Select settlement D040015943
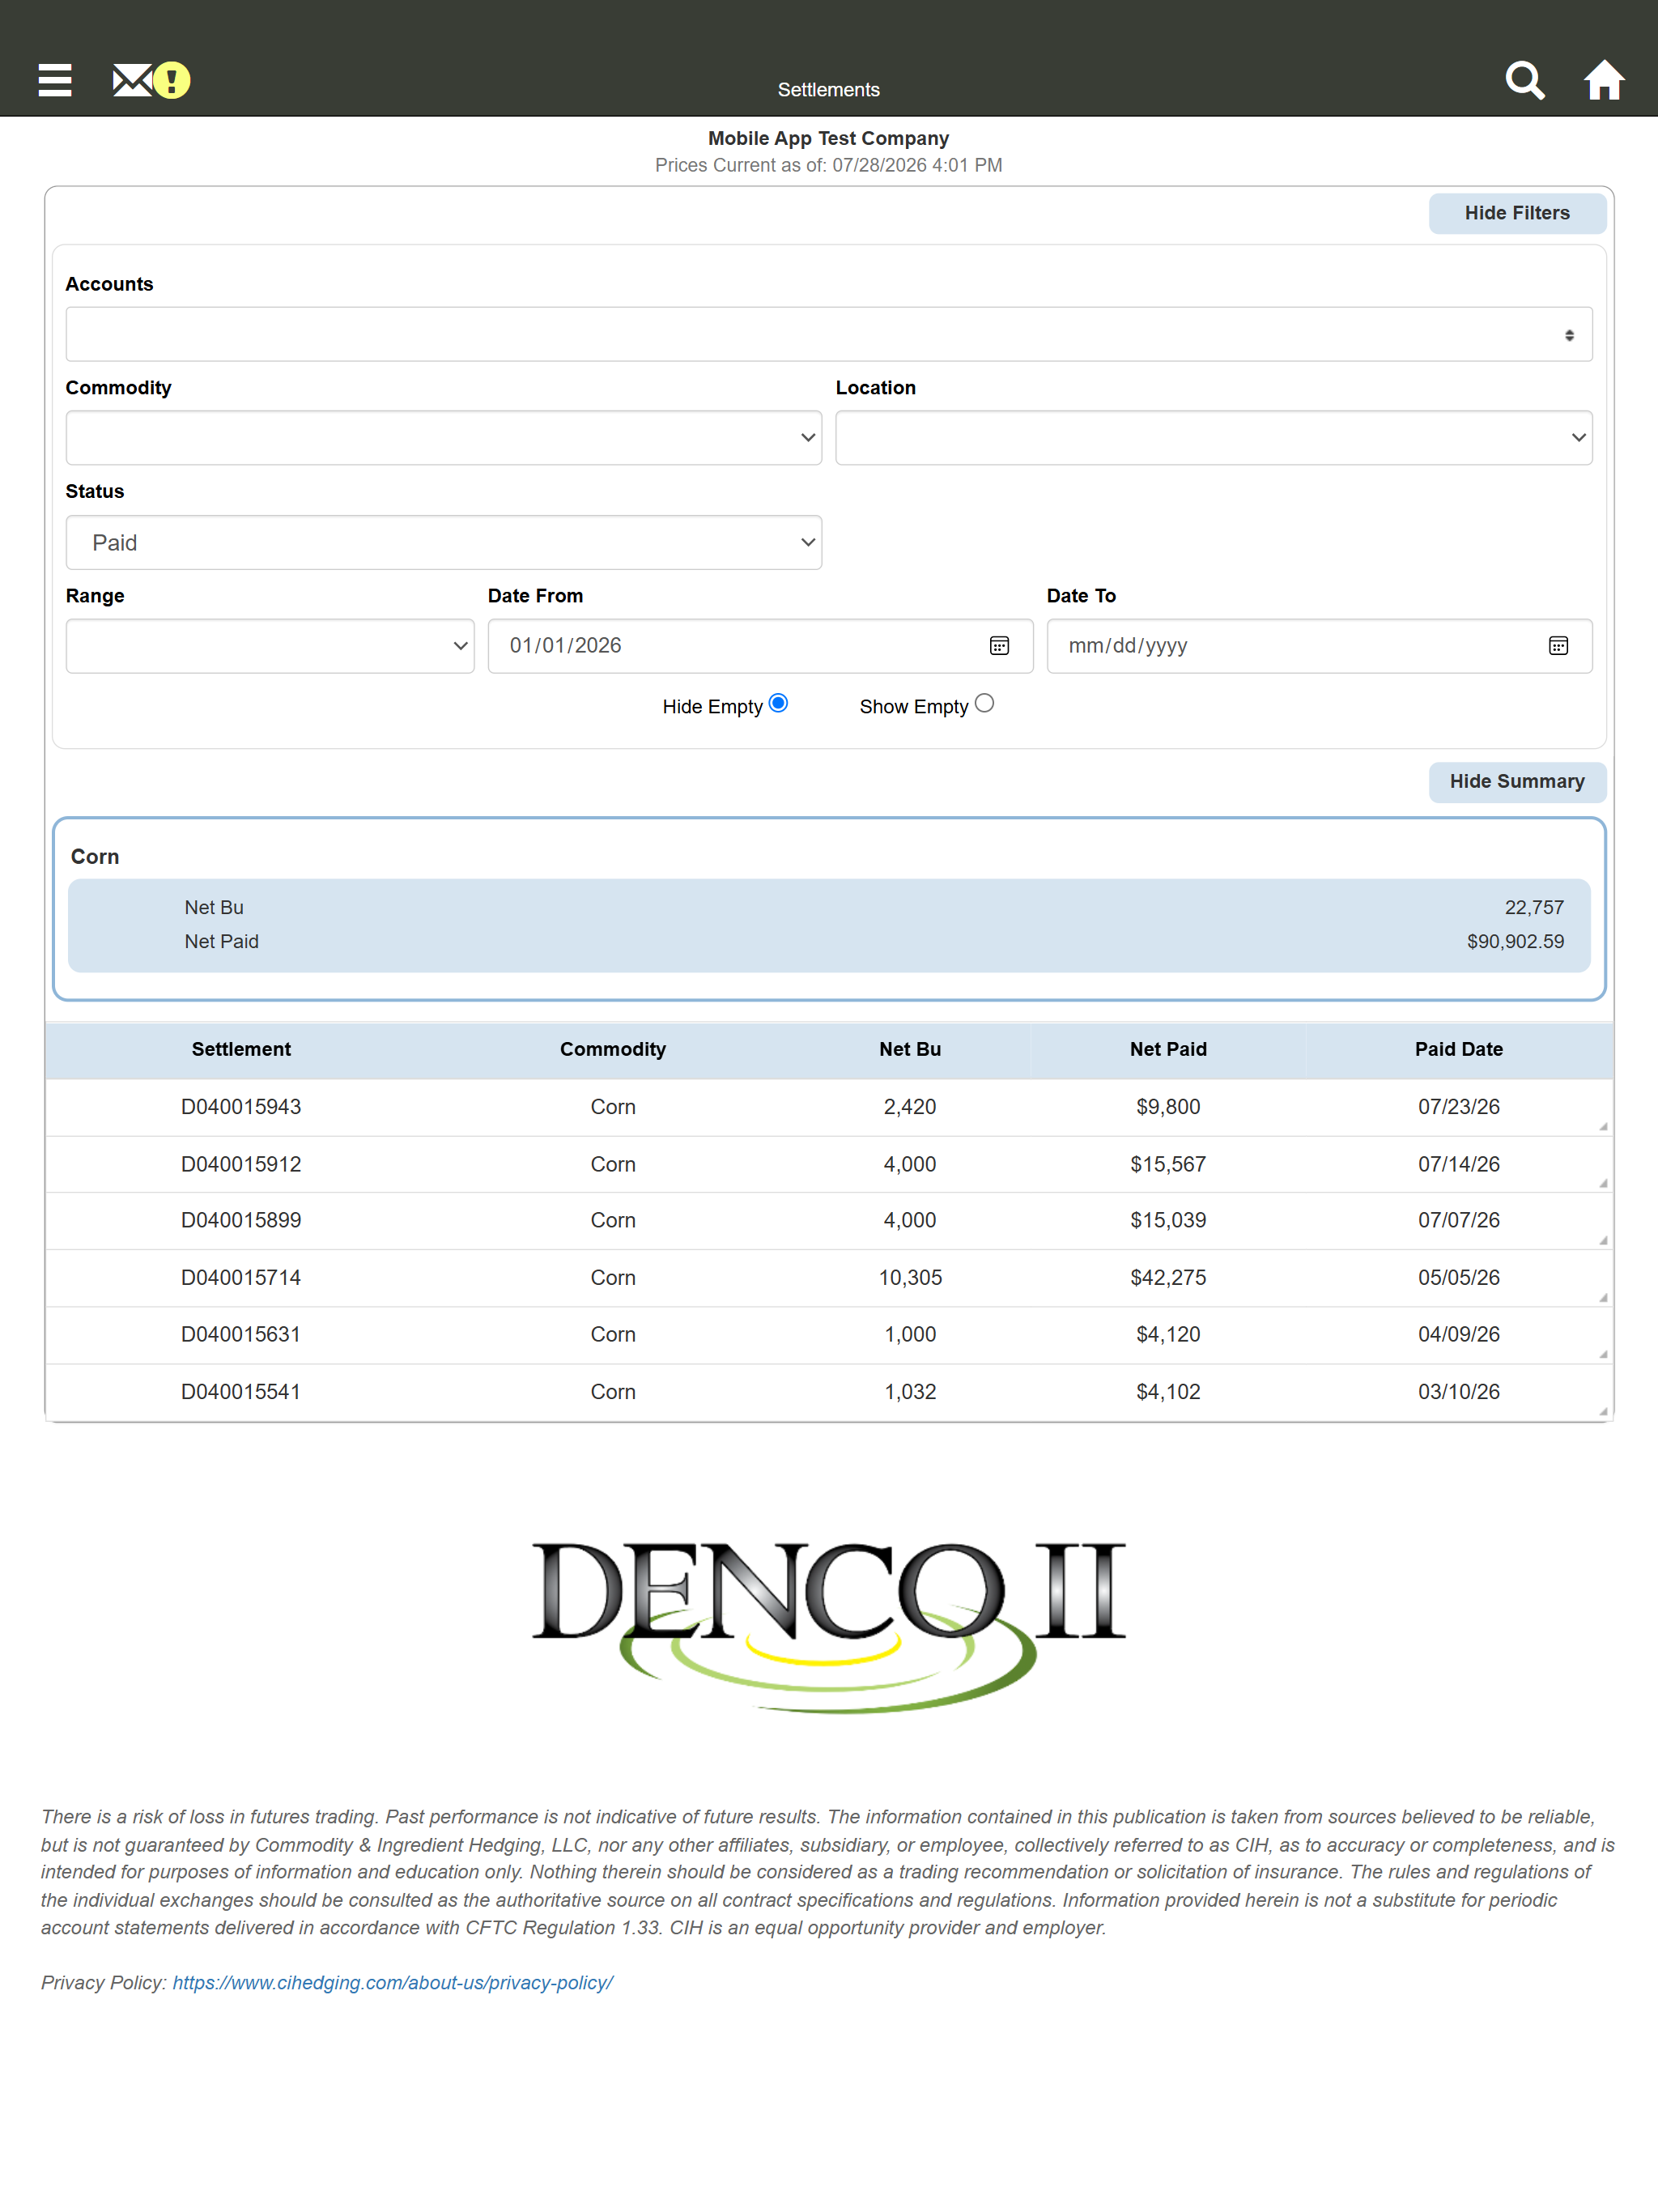This screenshot has width=1658, height=2212. 241,1107
